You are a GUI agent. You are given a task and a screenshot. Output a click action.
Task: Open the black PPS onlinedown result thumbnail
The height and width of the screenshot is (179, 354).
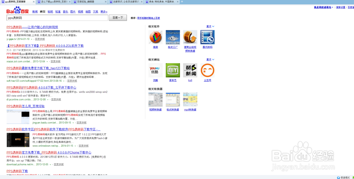point(18,140)
